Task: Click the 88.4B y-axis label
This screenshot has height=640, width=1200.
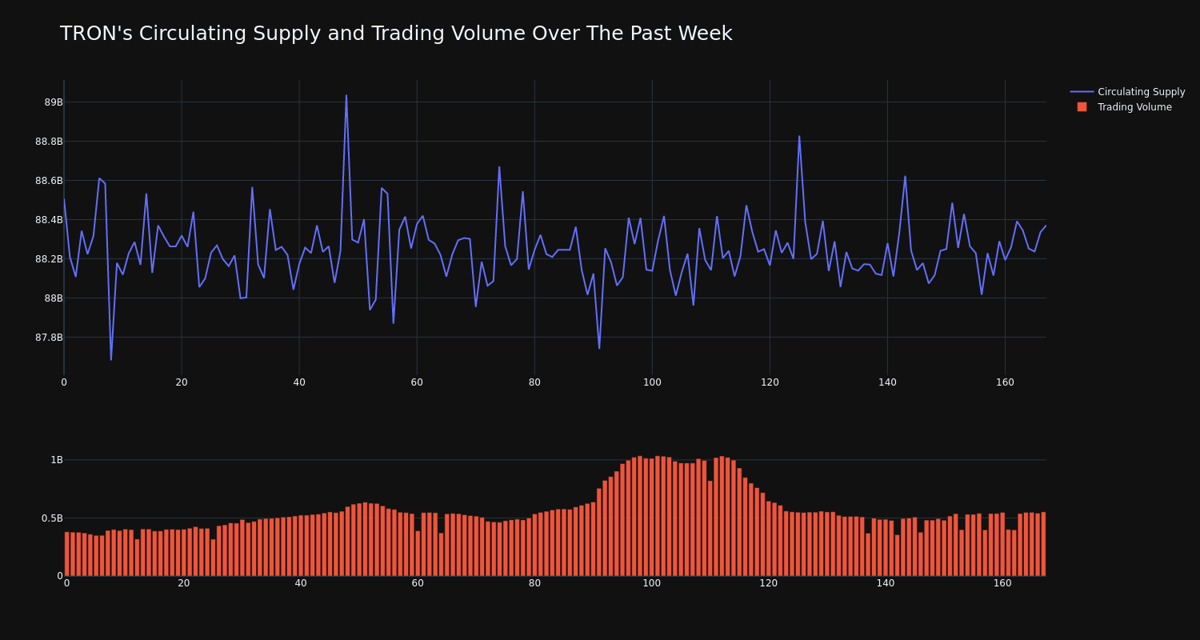Action: (x=49, y=220)
